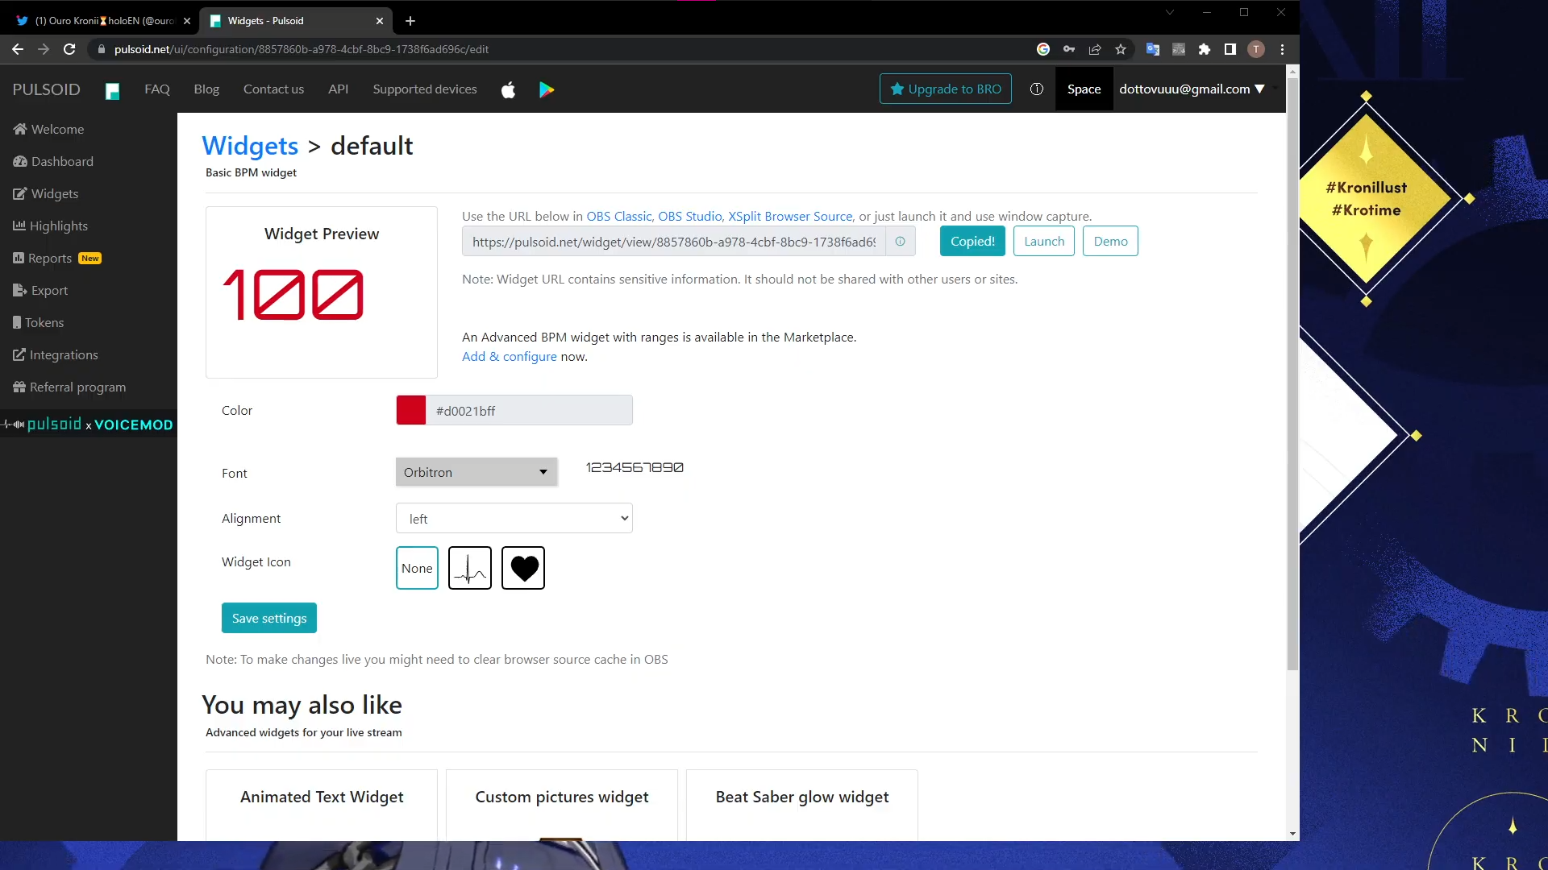The image size is (1548, 870).
Task: Open Referral program in sidebar
Action: [x=69, y=387]
